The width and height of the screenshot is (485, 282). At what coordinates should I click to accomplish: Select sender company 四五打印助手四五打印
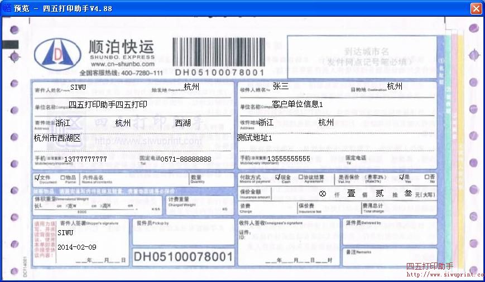(x=108, y=104)
